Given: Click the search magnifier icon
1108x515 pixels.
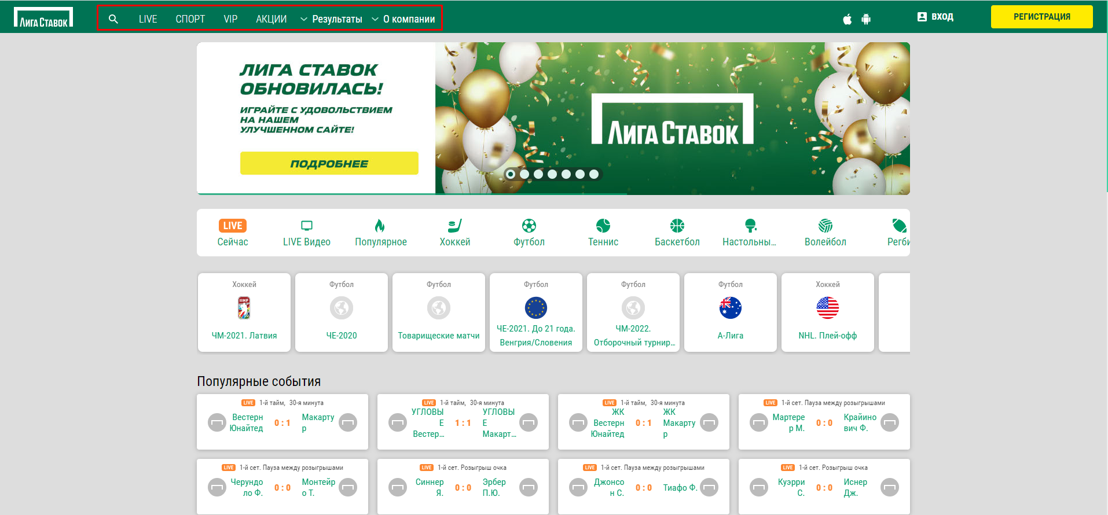Looking at the screenshot, I should click(113, 19).
